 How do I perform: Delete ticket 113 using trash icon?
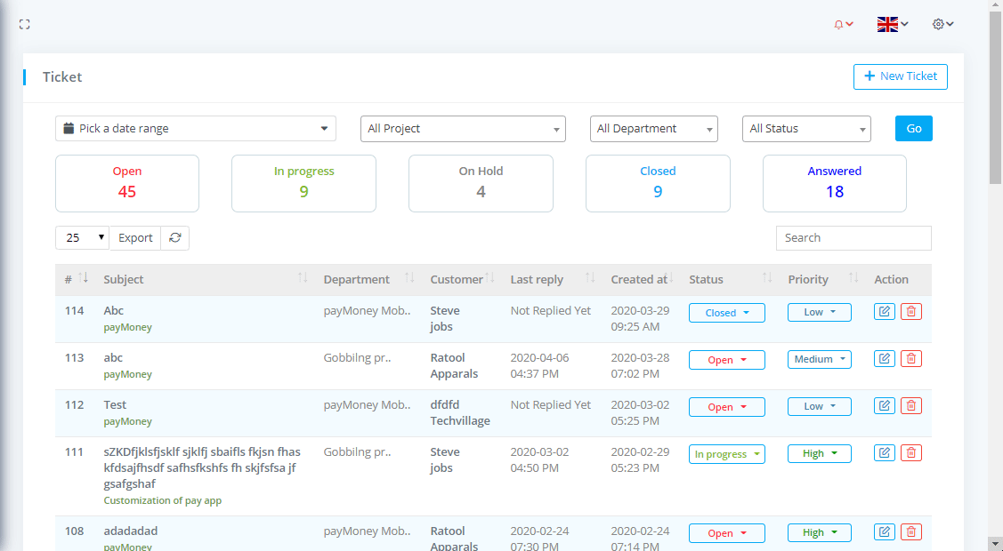(x=910, y=359)
